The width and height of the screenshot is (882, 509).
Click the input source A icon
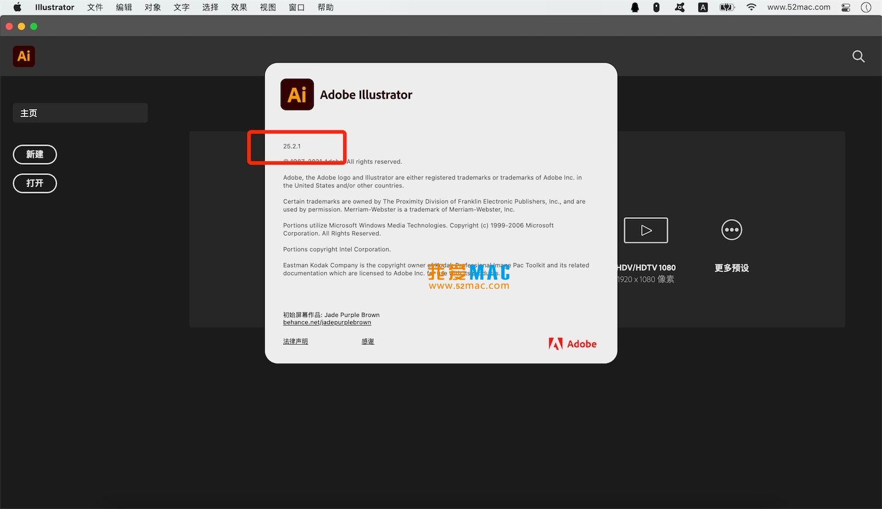(702, 7)
